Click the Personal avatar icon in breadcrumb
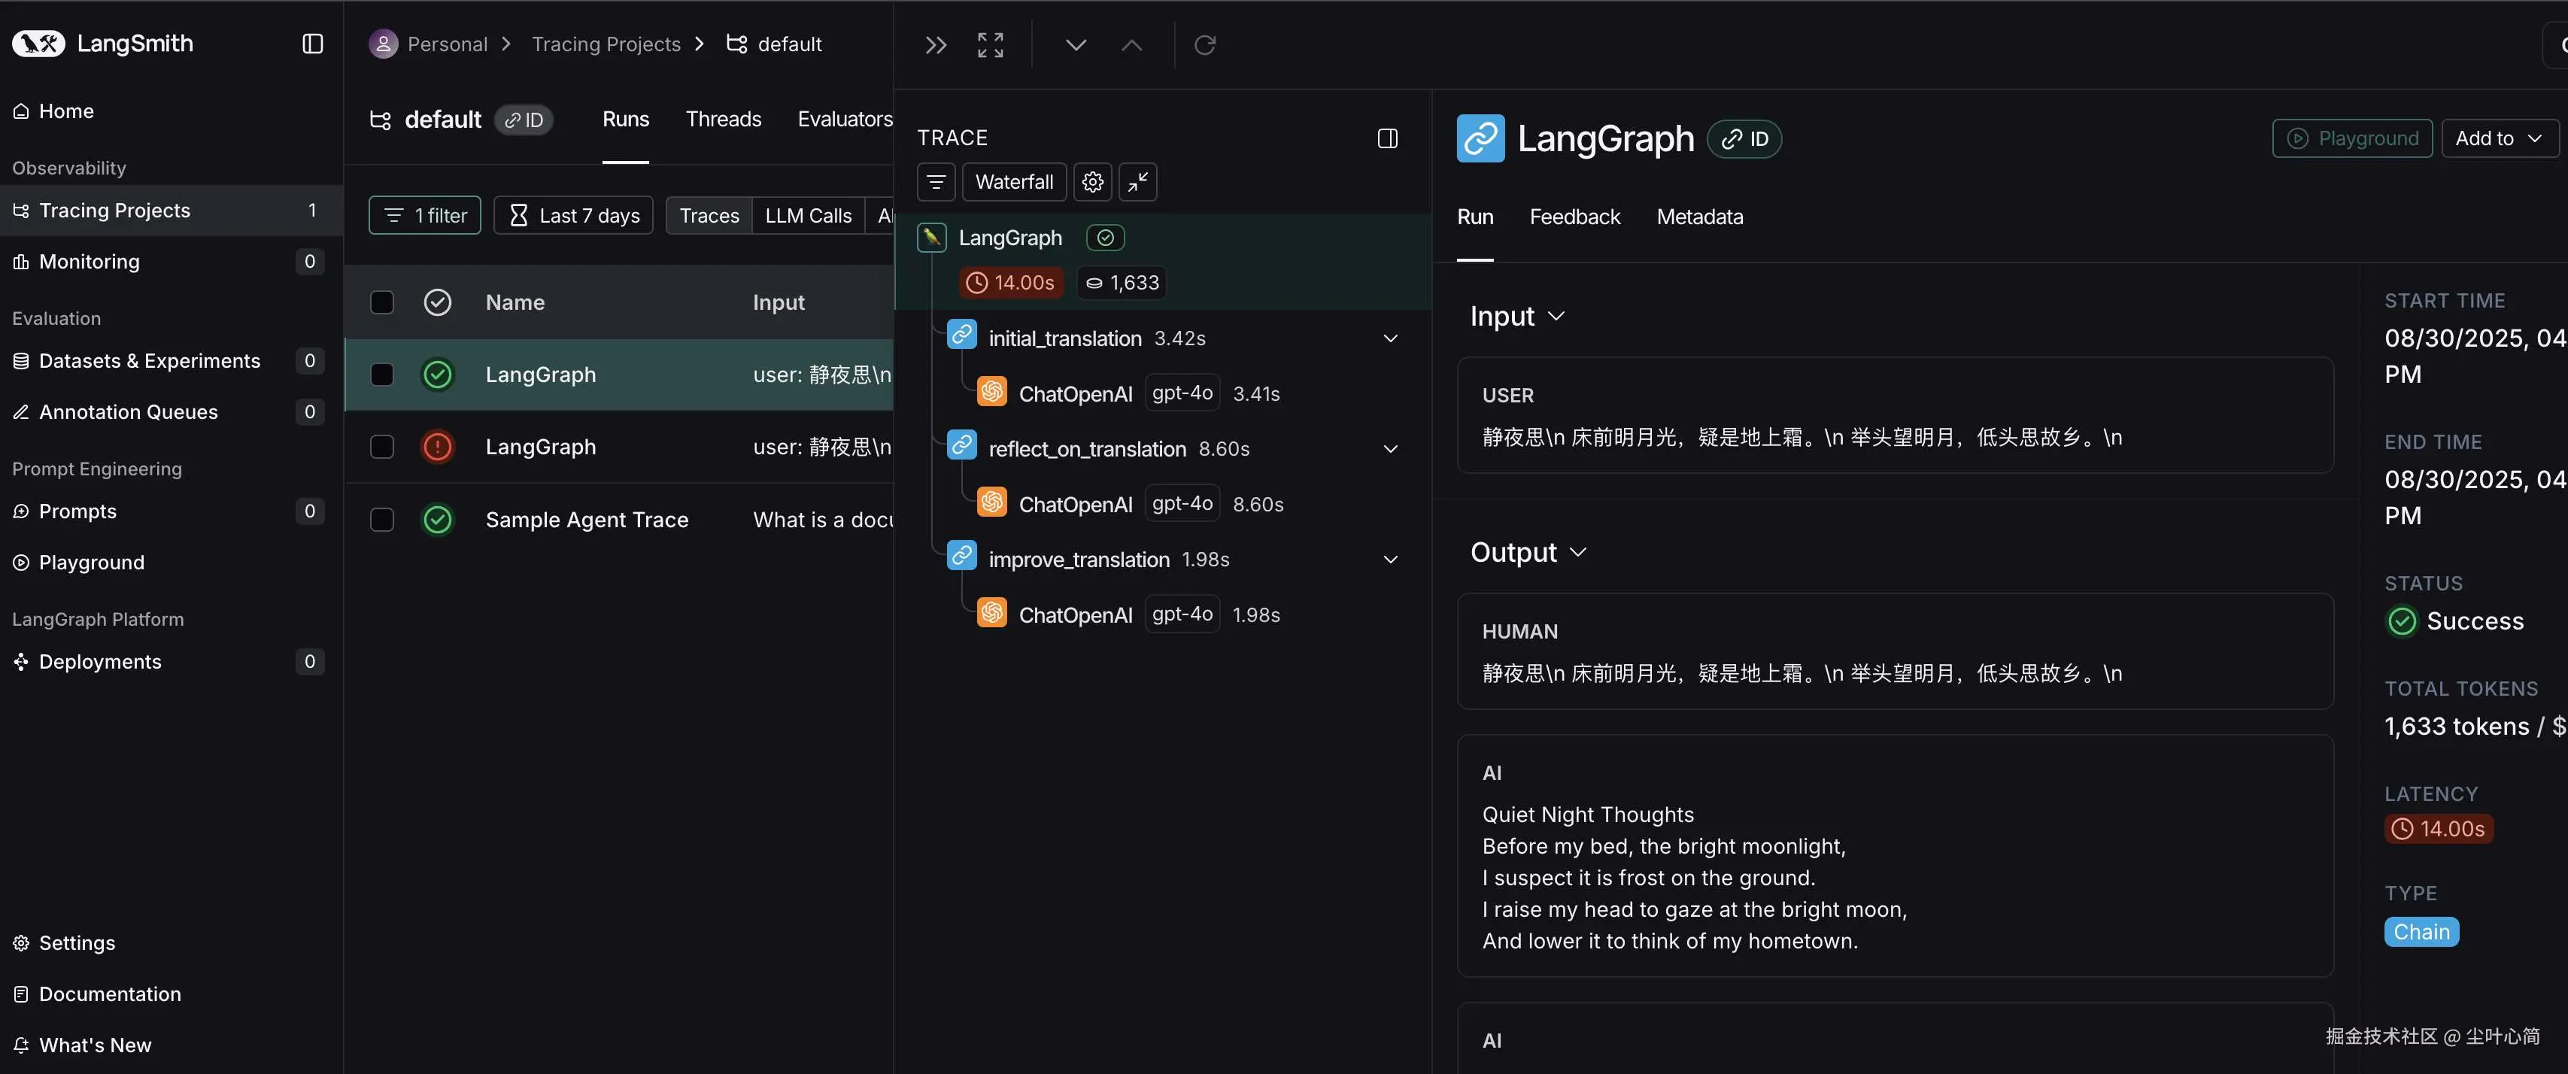This screenshot has height=1074, width=2568. pyautogui.click(x=384, y=44)
